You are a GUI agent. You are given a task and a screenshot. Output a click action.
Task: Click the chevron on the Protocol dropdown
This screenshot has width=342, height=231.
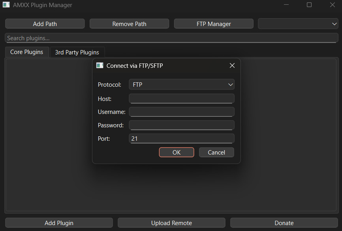[x=230, y=84]
